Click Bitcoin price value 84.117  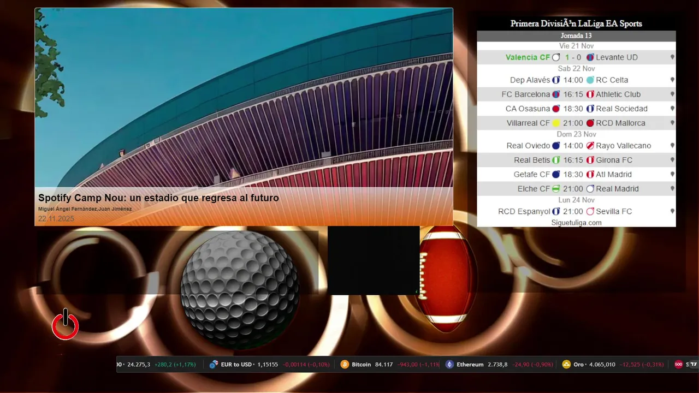pos(384,365)
